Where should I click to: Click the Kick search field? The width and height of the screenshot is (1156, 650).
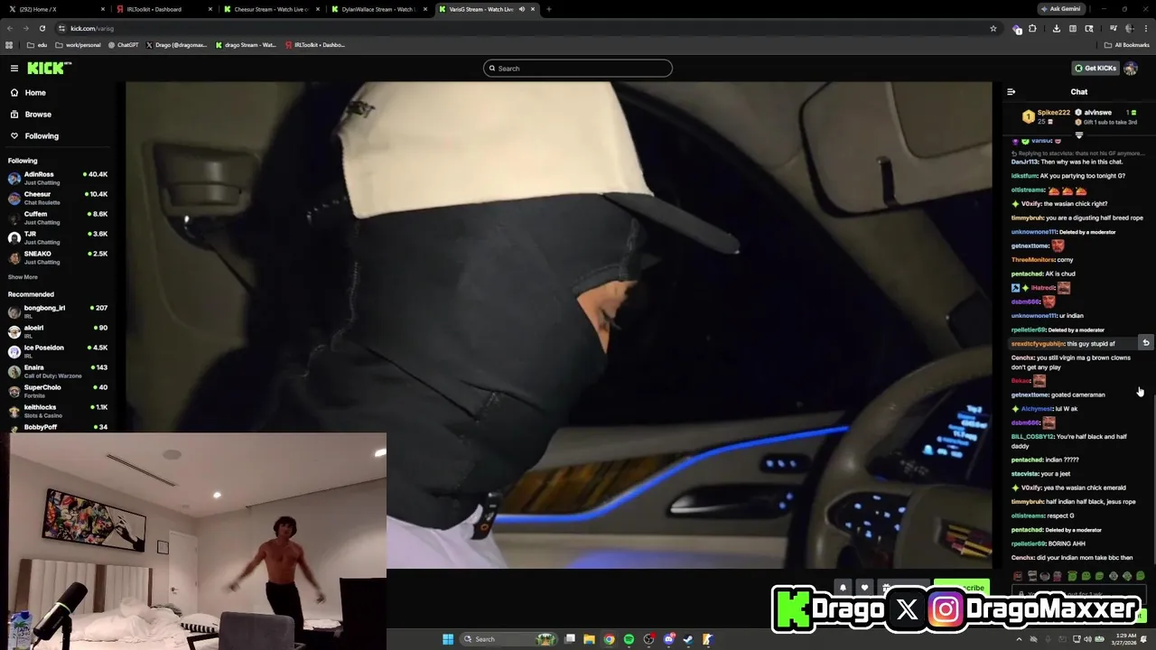(x=578, y=69)
